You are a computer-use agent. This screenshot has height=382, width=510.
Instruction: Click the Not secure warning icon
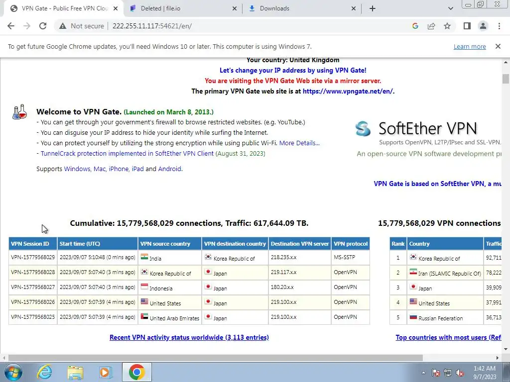(x=63, y=26)
